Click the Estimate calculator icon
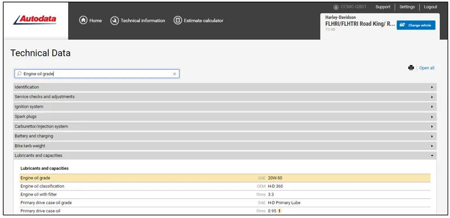This screenshot has width=450, height=218. pos(178,20)
